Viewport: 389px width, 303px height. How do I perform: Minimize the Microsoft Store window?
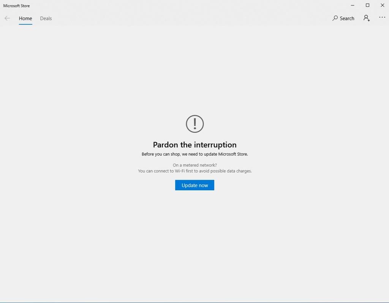[353, 5]
